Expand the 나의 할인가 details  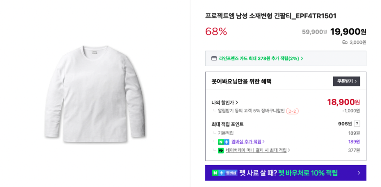click(x=225, y=102)
